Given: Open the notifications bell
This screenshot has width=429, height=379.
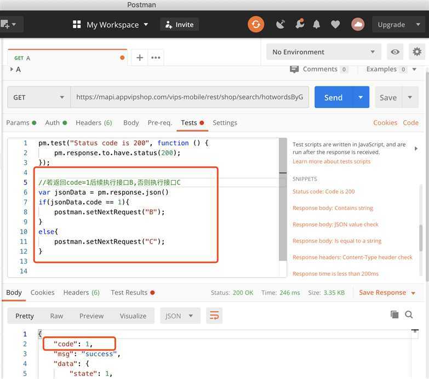Looking at the screenshot, I should pos(317,24).
